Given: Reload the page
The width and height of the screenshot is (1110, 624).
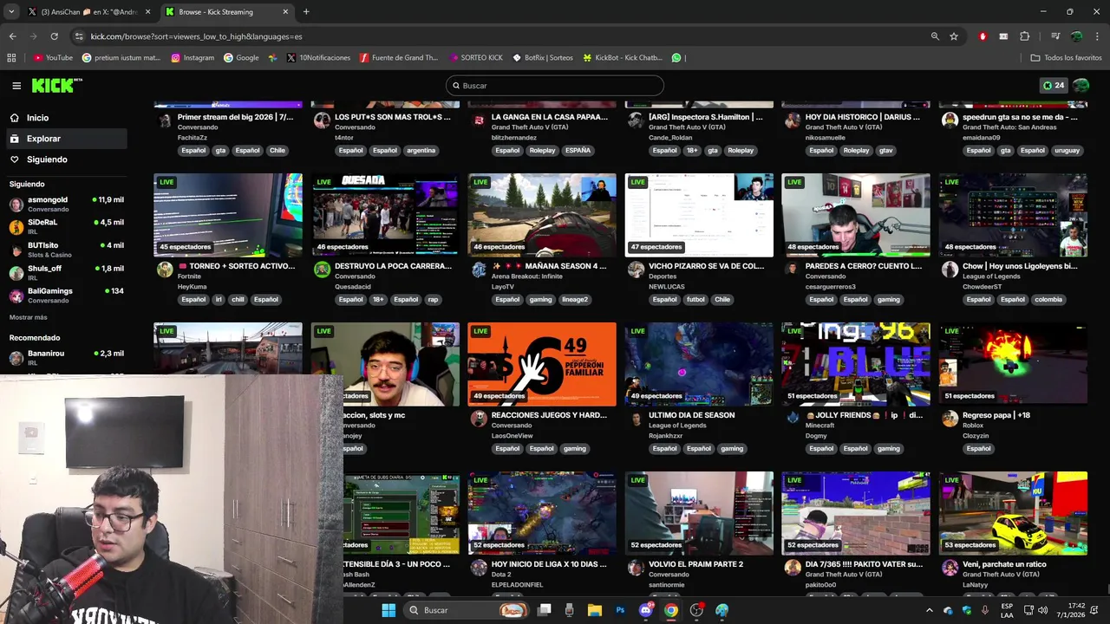Looking at the screenshot, I should point(54,36).
